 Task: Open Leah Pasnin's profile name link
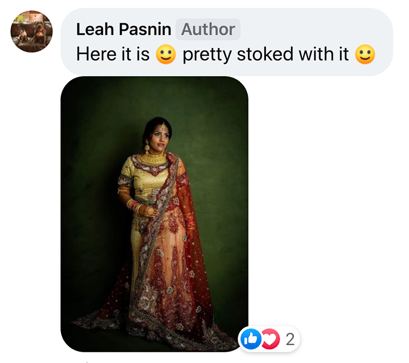pos(124,30)
